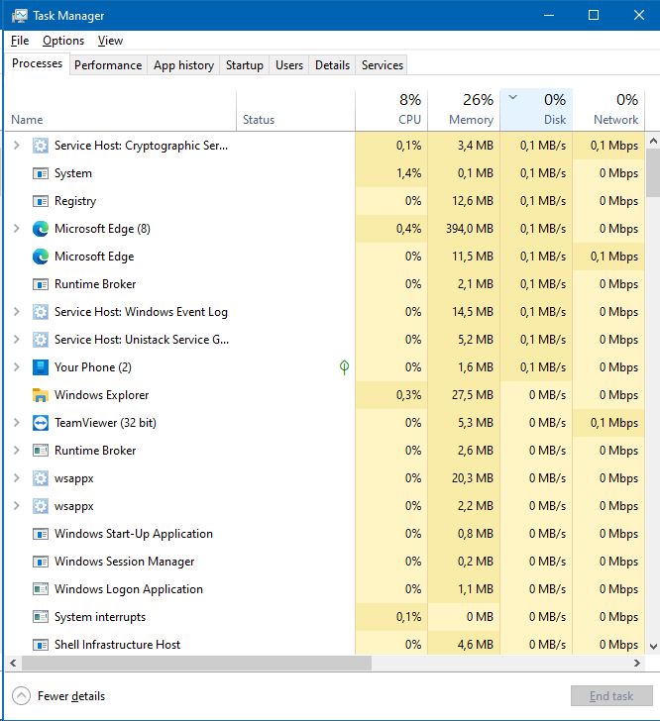Click the vertical scrollbar thumb
This screenshot has height=721, width=660.
(653, 172)
